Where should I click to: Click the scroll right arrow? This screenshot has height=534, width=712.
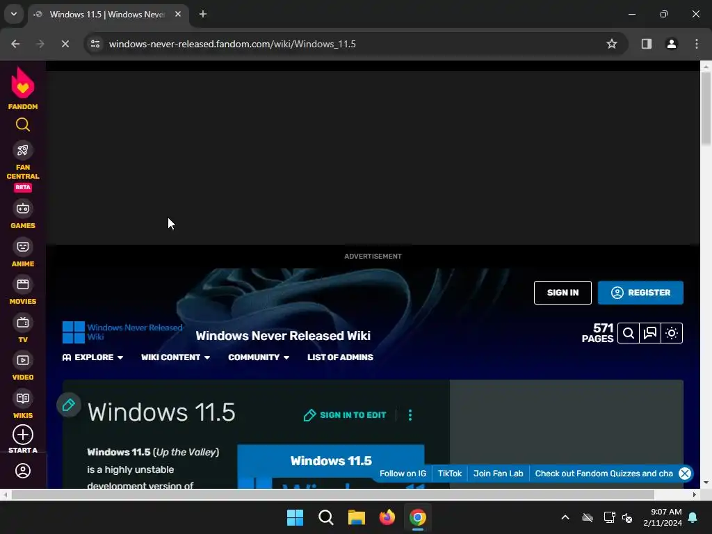[695, 494]
